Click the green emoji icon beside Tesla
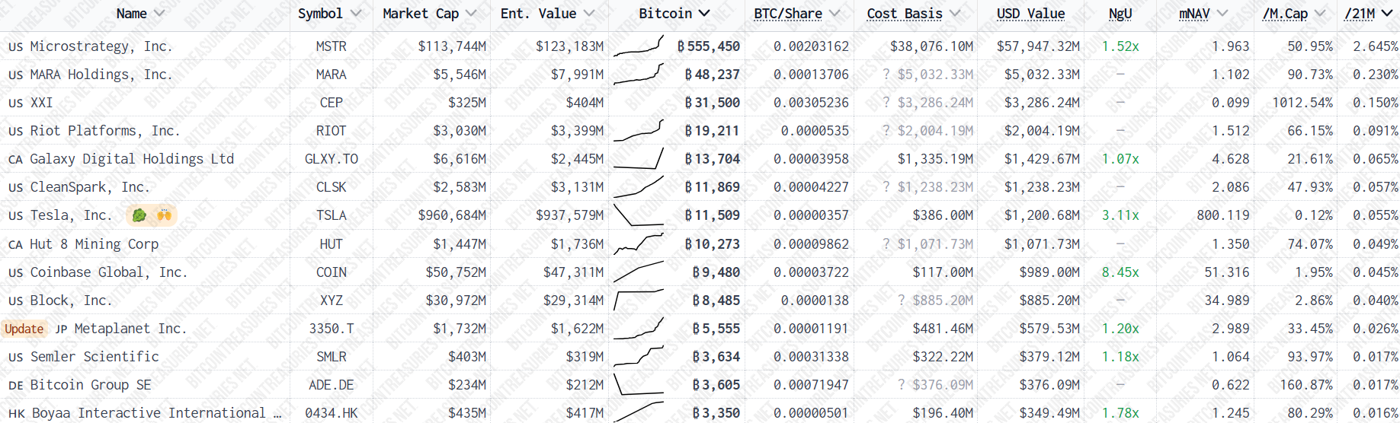The image size is (1400, 423). pyautogui.click(x=139, y=215)
